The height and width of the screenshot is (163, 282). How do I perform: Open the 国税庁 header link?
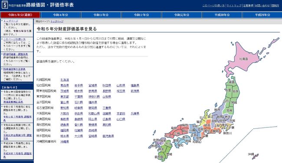[275, 6]
